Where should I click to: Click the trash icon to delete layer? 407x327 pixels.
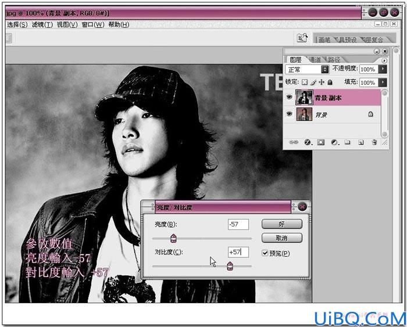374,142
